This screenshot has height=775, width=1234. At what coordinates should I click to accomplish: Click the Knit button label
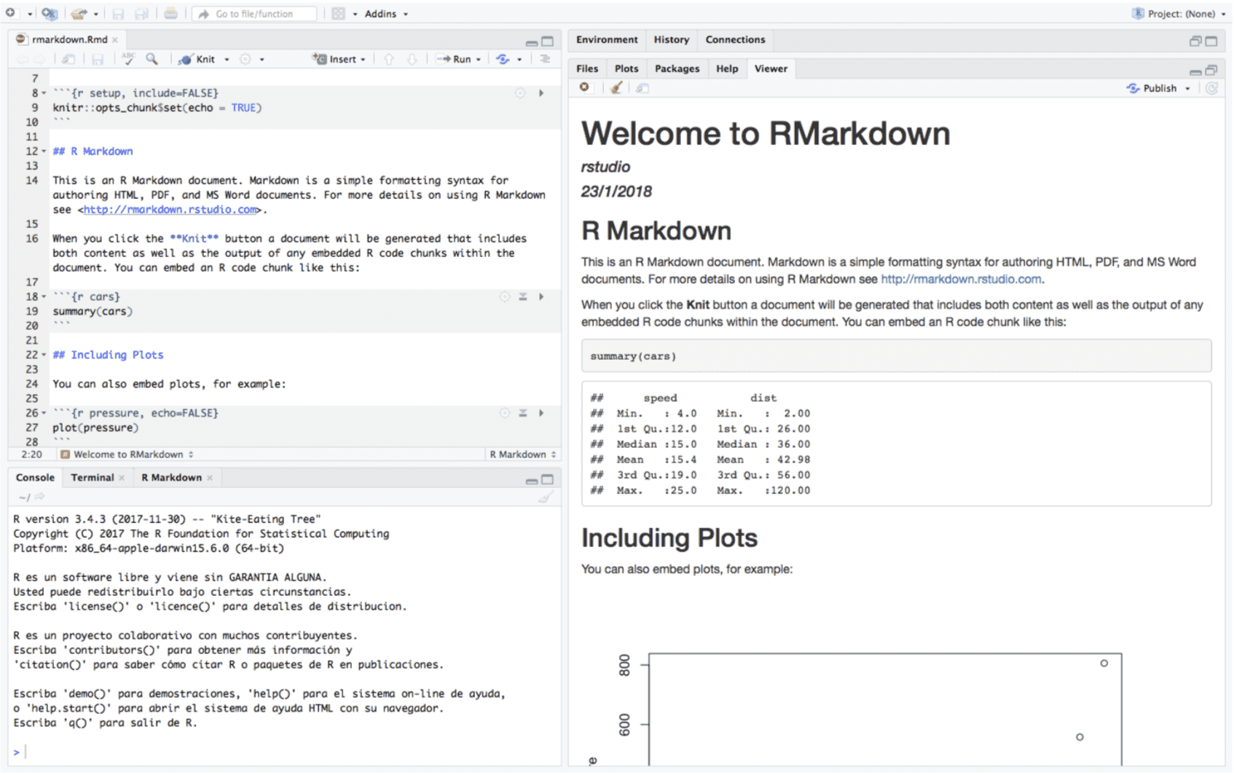tap(205, 60)
